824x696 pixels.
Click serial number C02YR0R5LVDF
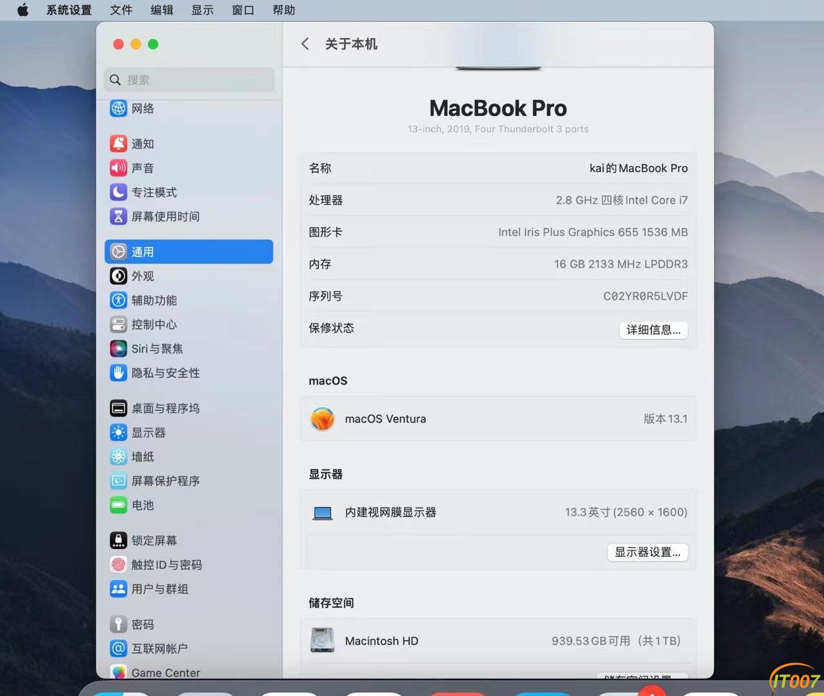coord(646,296)
